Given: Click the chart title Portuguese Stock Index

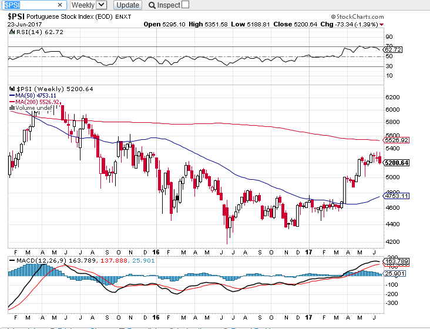Looking at the screenshot, I should [x=69, y=16].
